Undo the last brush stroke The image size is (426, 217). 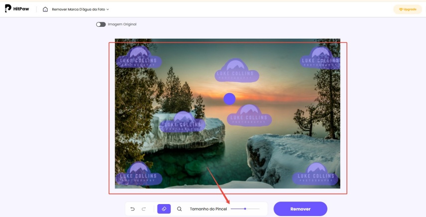[133, 209]
